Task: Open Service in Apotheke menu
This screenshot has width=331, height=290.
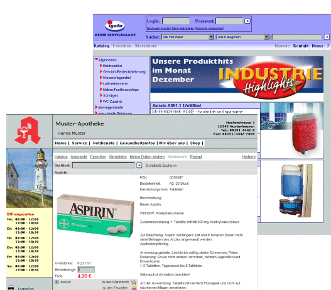Action: point(80,143)
